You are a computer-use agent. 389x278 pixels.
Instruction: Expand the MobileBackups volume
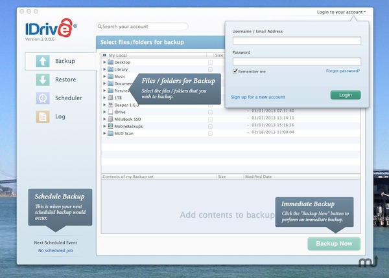(x=104, y=126)
